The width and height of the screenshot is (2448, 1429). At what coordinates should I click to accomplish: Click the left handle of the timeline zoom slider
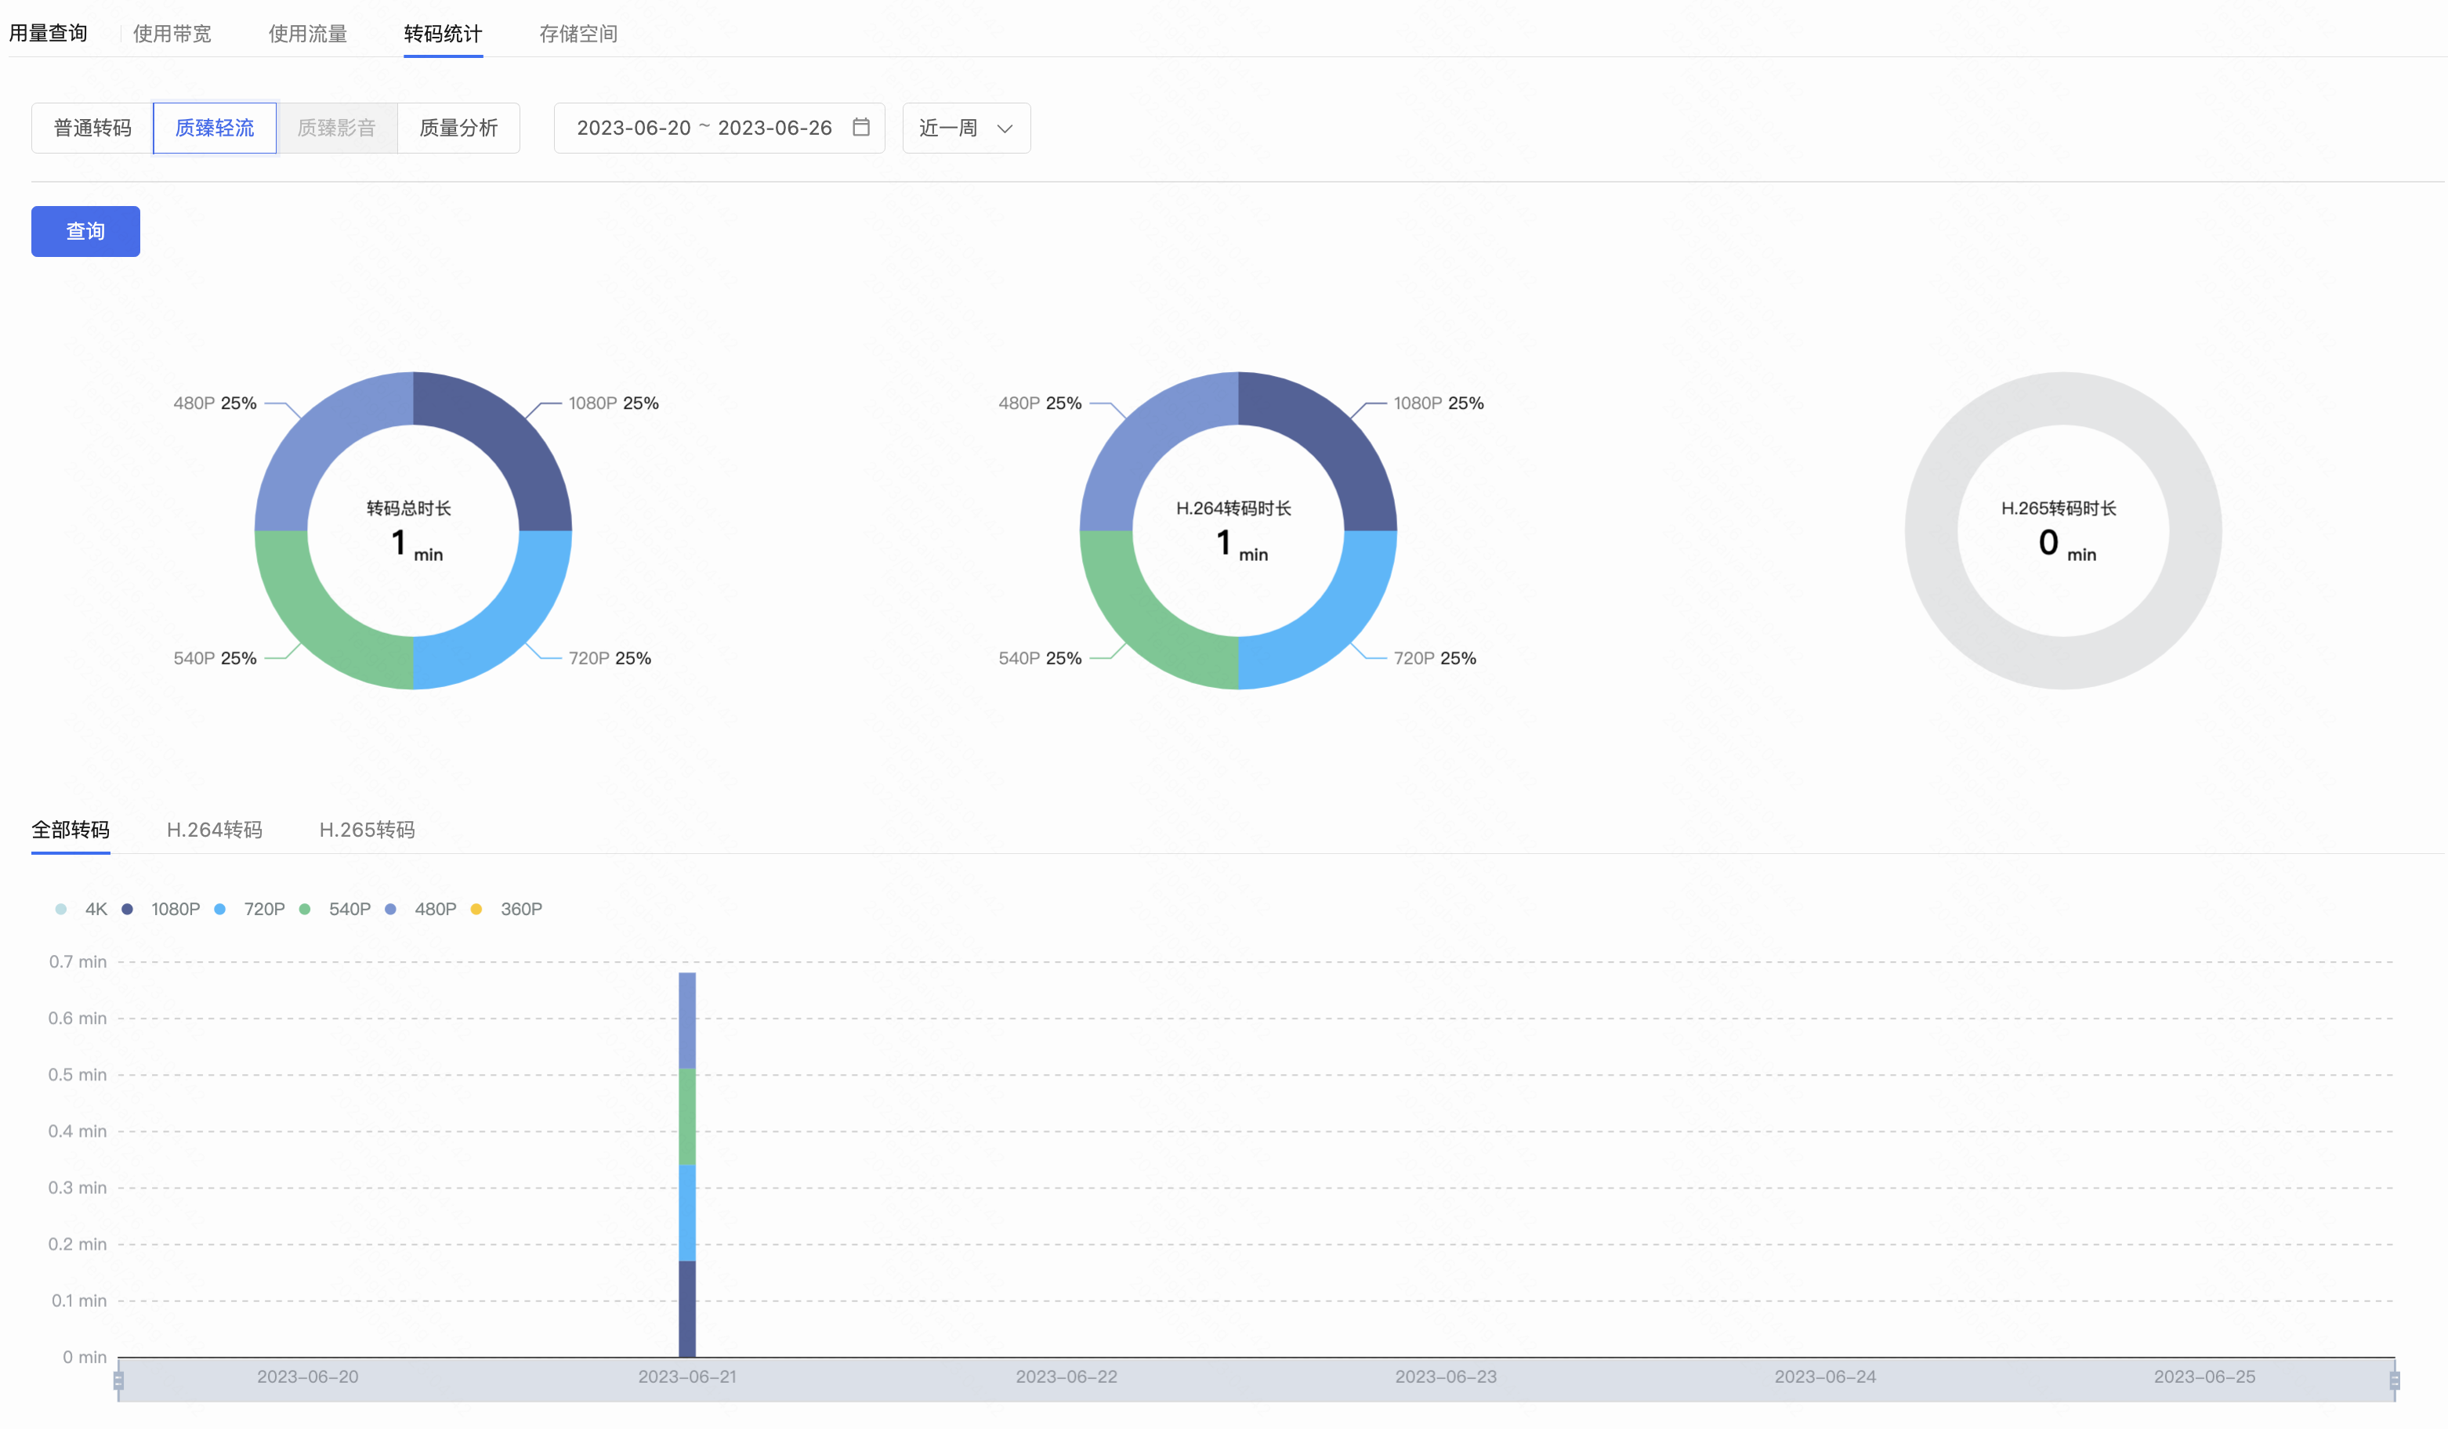click(x=118, y=1380)
